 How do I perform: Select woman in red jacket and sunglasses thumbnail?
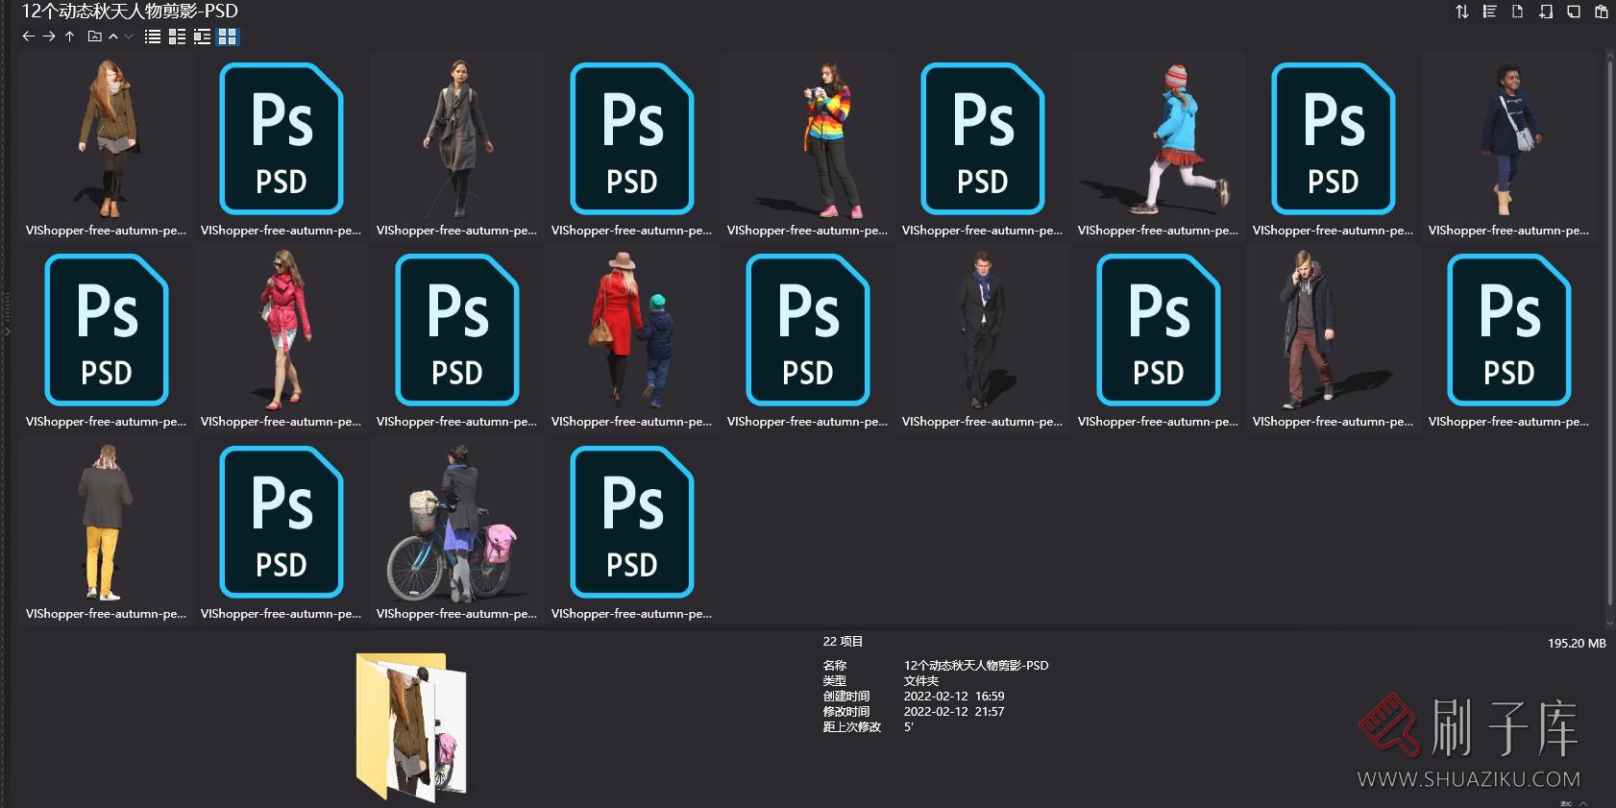click(282, 330)
